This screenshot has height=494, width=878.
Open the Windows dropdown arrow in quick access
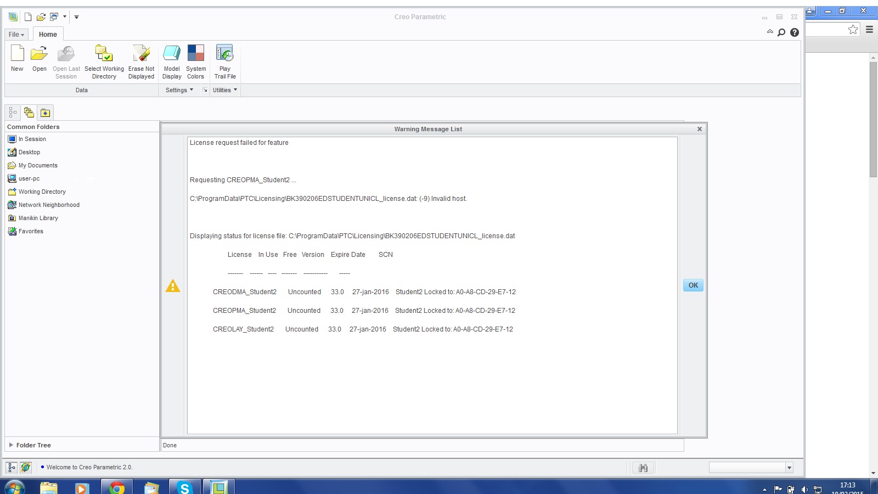pos(64,16)
